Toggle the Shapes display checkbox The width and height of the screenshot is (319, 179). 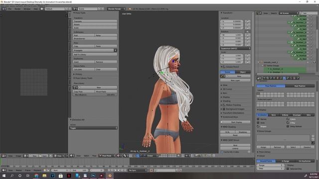(258, 126)
